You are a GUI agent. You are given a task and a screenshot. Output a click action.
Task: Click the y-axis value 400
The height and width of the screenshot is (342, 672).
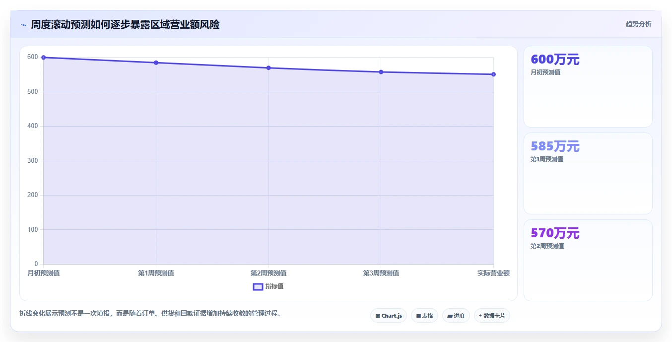[x=33, y=126]
